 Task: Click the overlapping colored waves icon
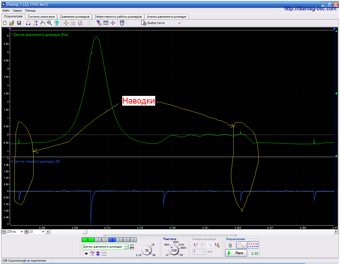pos(80,23)
